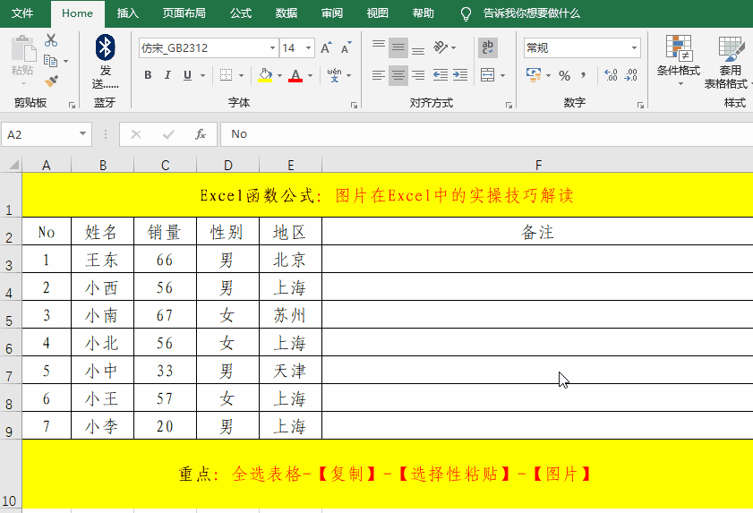753x513 pixels.
Task: Click the Copy icon in clipboard group
Action: (50, 61)
